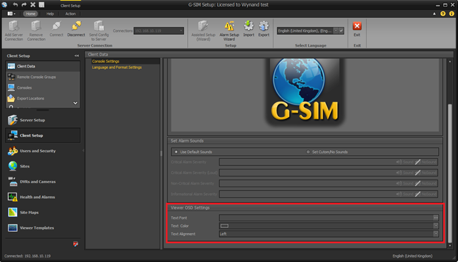This screenshot has height=262, width=458.
Task: Click the redo arrow in title bar
Action: (x=24, y=5)
